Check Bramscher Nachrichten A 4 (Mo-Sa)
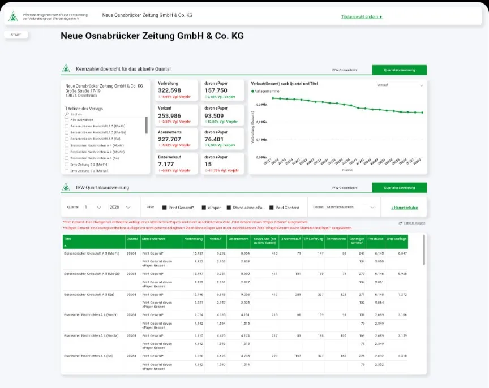 (66, 152)
